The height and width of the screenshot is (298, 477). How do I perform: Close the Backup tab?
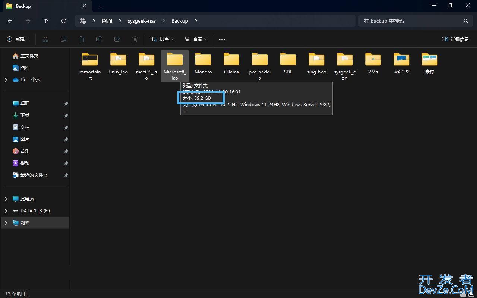pos(85,6)
